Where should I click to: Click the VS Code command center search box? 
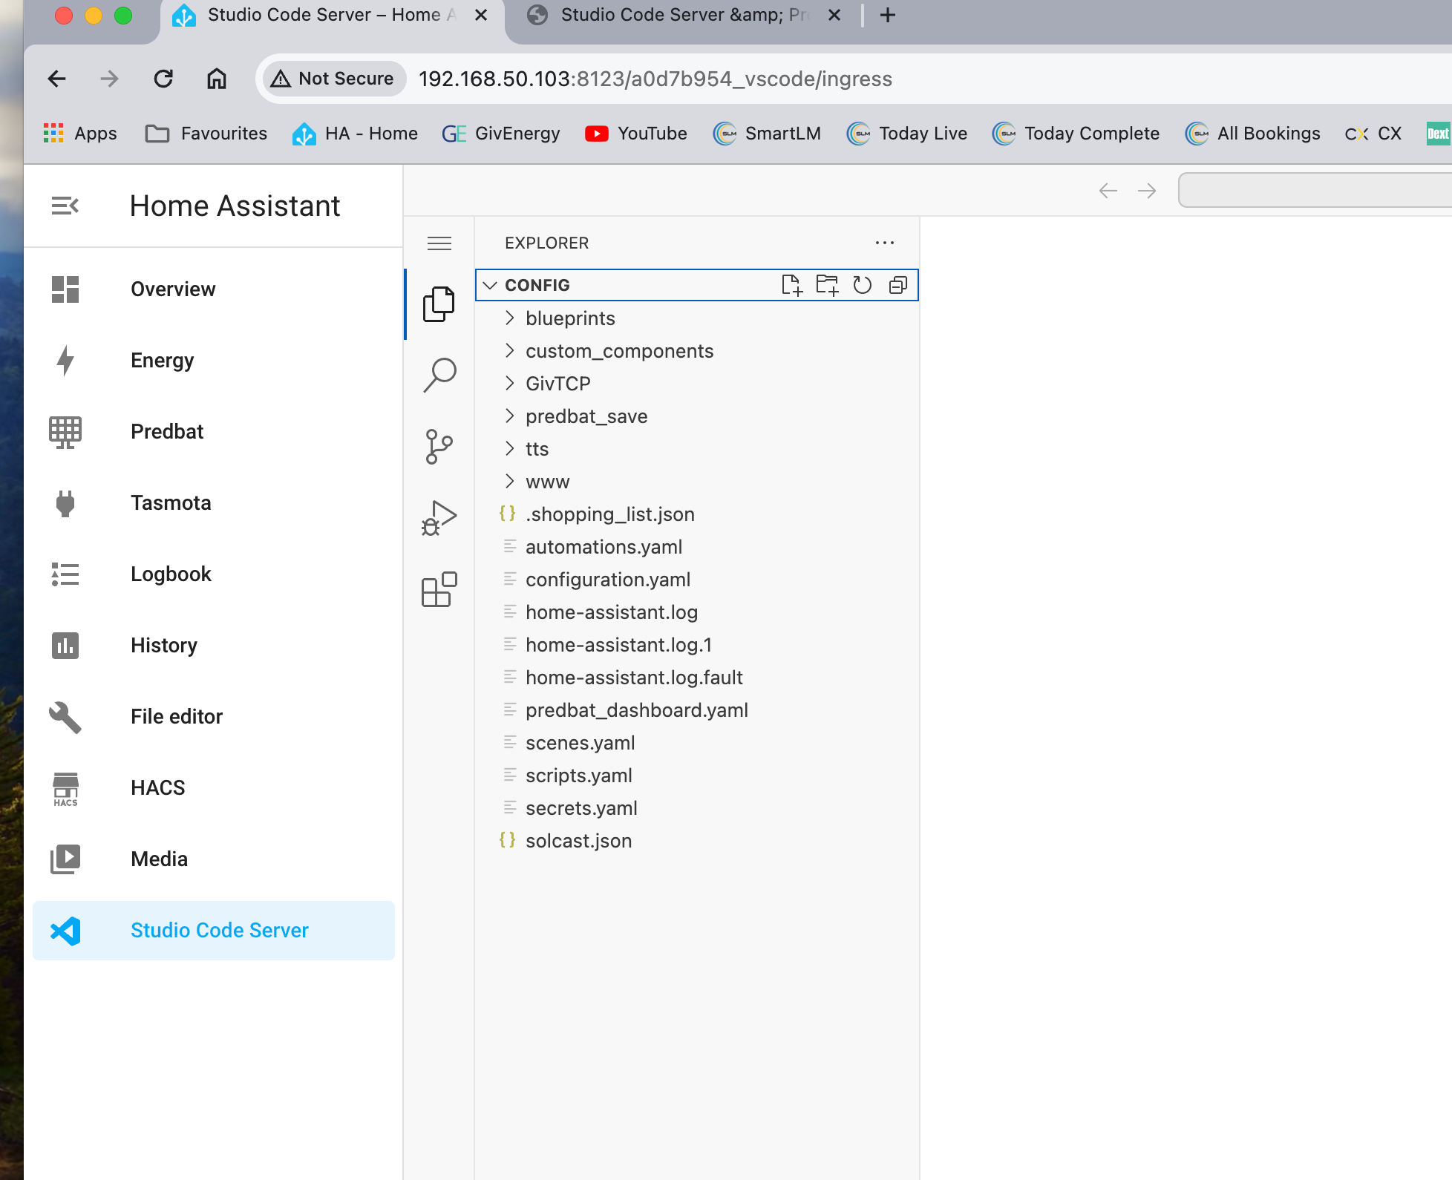coord(1315,191)
